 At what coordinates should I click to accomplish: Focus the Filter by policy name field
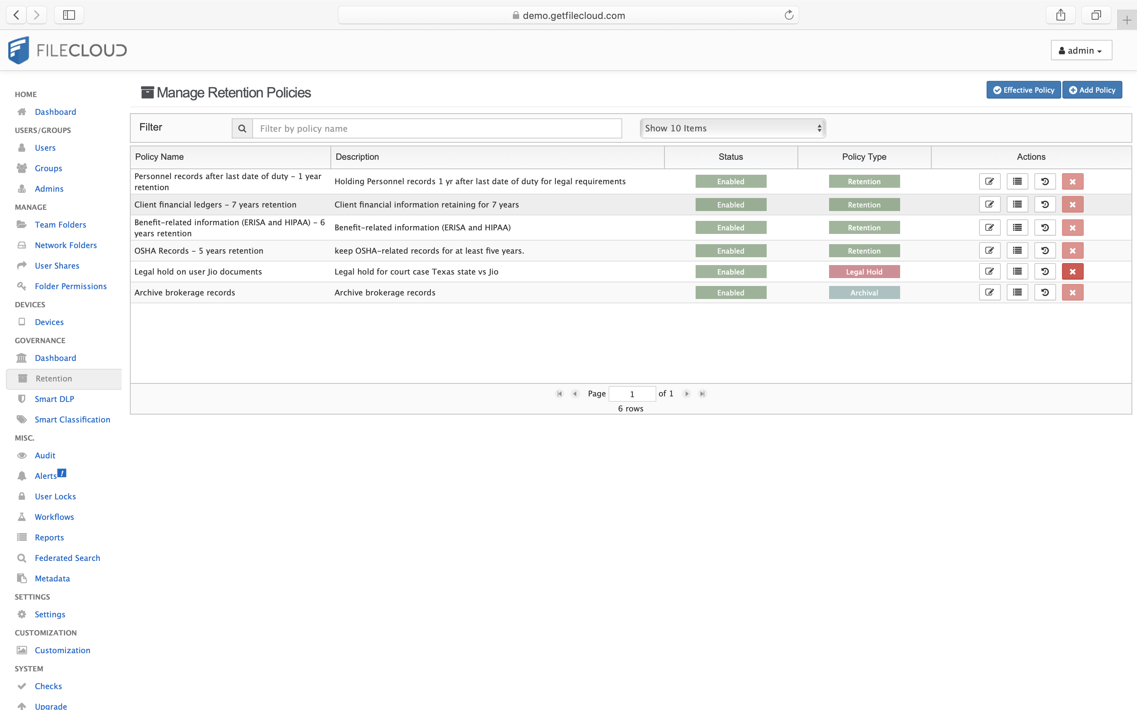point(437,128)
